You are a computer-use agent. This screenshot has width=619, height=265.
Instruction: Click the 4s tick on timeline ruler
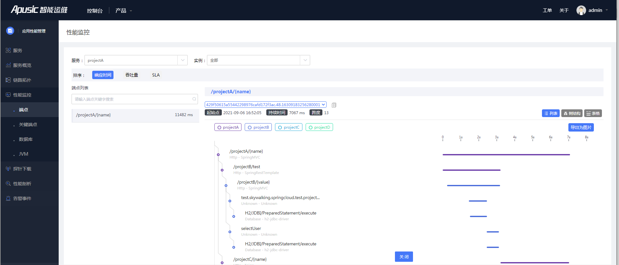click(x=515, y=138)
